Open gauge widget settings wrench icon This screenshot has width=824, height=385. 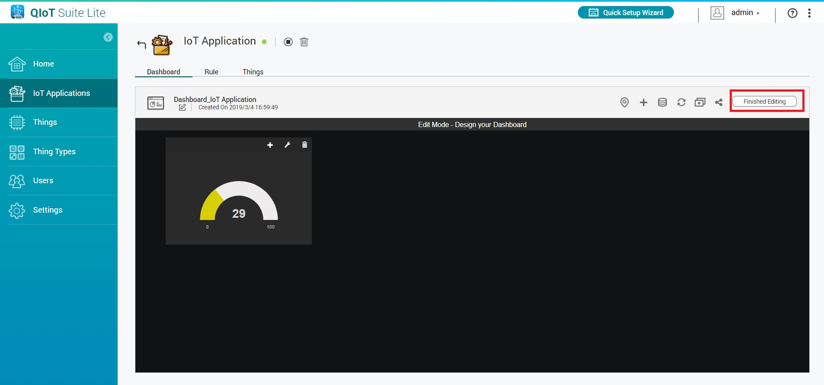coord(287,145)
